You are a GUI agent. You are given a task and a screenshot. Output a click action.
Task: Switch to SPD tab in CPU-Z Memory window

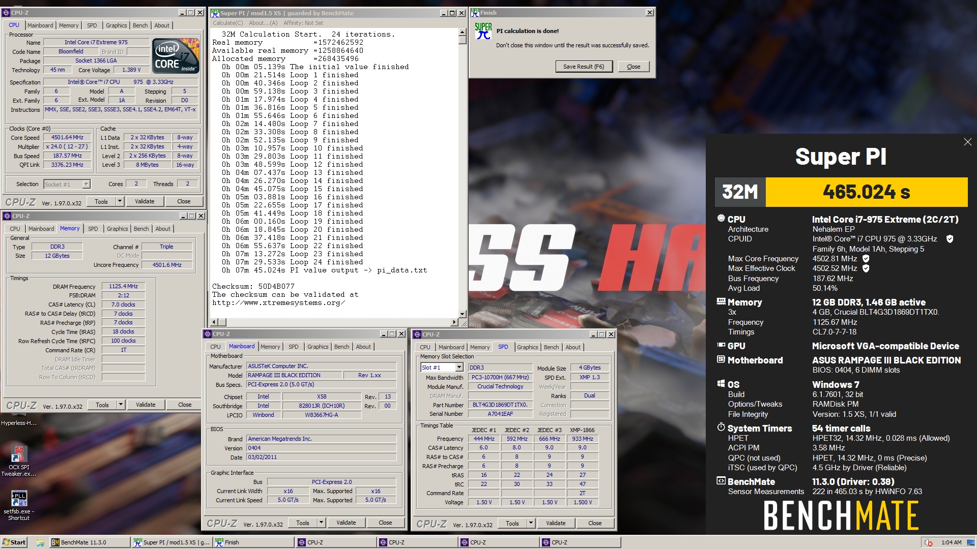coord(93,229)
